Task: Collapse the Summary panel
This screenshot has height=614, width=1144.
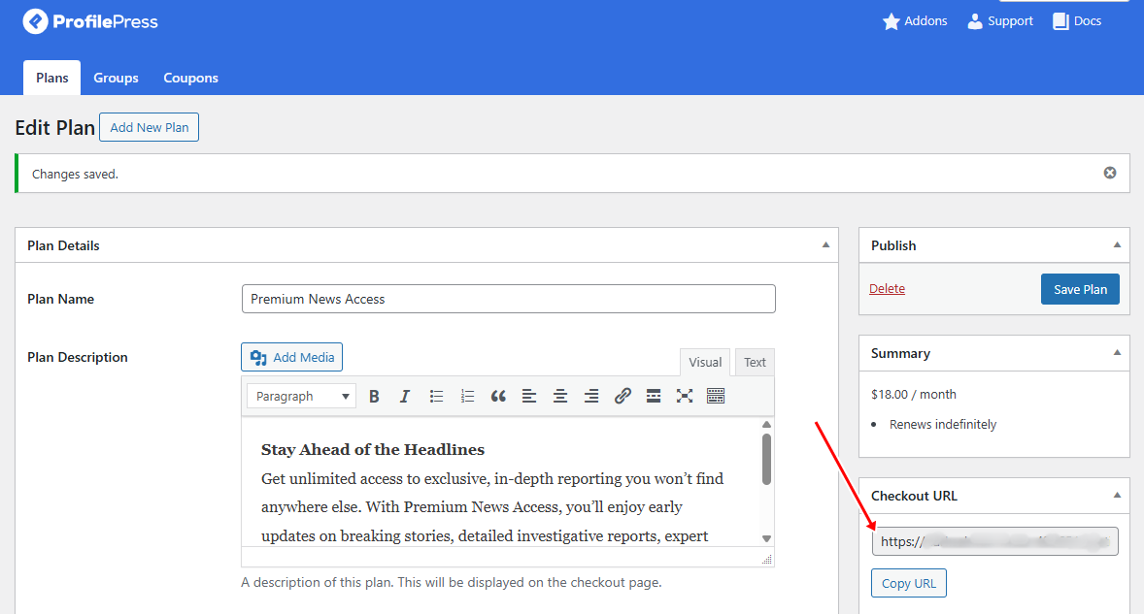Action: tap(1117, 352)
